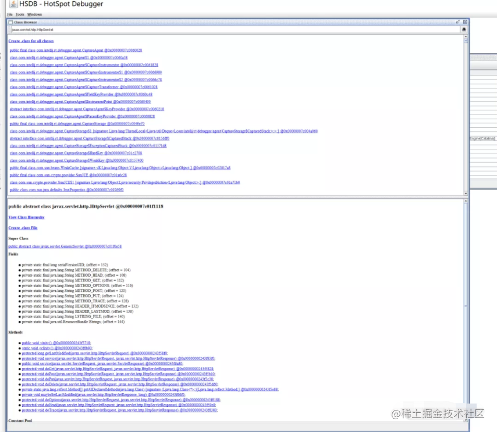Click the METHOD_DELETE field entry
The width and height of the screenshot is (497, 432).
[x=76, y=270]
